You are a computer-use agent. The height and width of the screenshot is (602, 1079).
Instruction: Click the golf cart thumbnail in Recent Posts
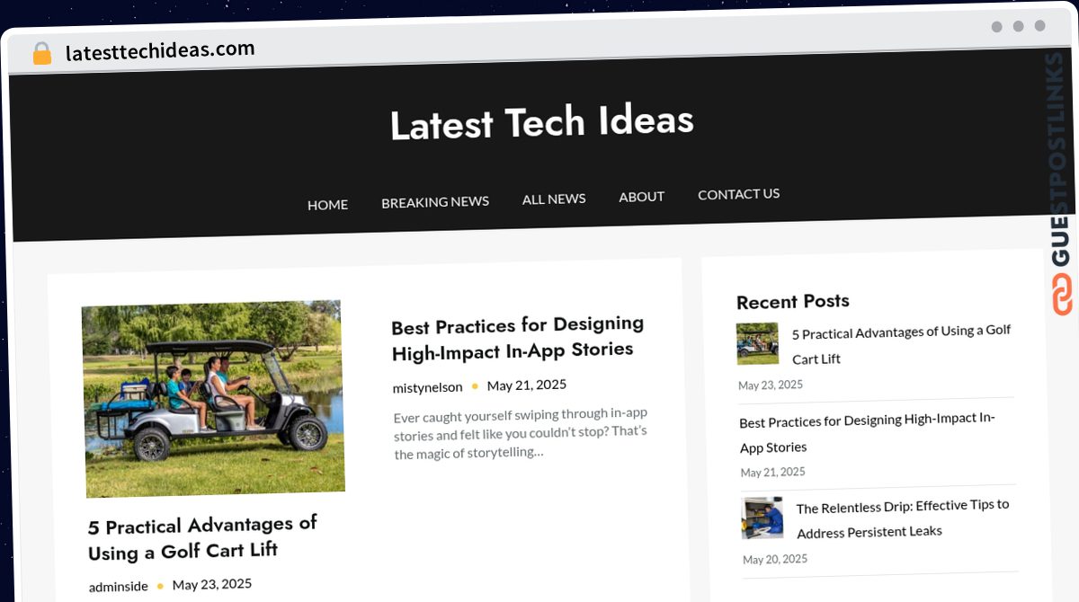click(x=758, y=343)
